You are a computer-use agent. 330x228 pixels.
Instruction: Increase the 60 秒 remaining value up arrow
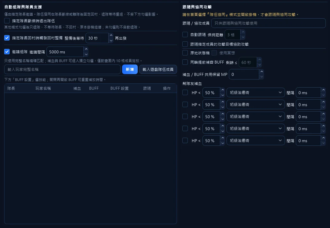pos(259,60)
